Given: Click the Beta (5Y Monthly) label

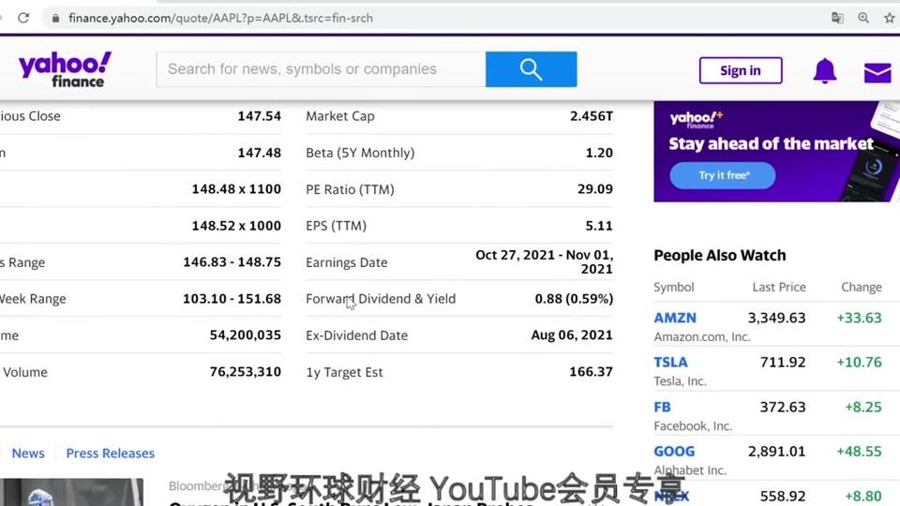Looking at the screenshot, I should 360,153.
